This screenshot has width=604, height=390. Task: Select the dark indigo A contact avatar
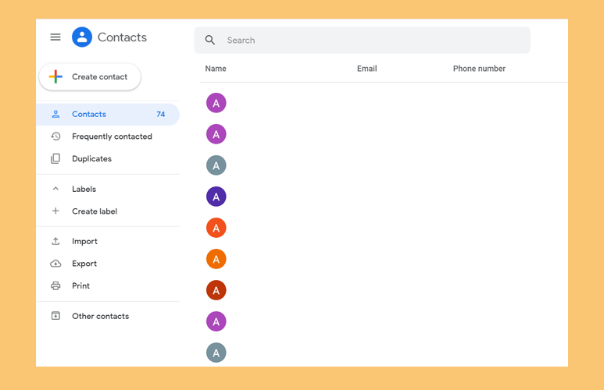216,197
